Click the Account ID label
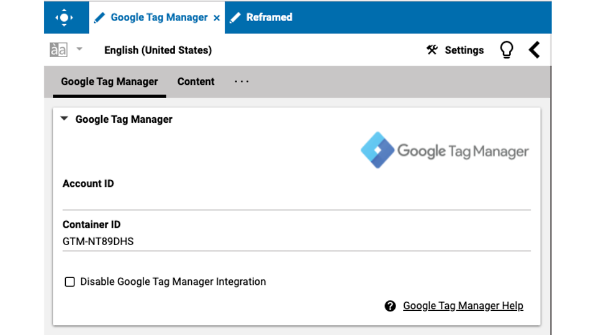Viewport: 596px width, 335px height. tap(88, 184)
